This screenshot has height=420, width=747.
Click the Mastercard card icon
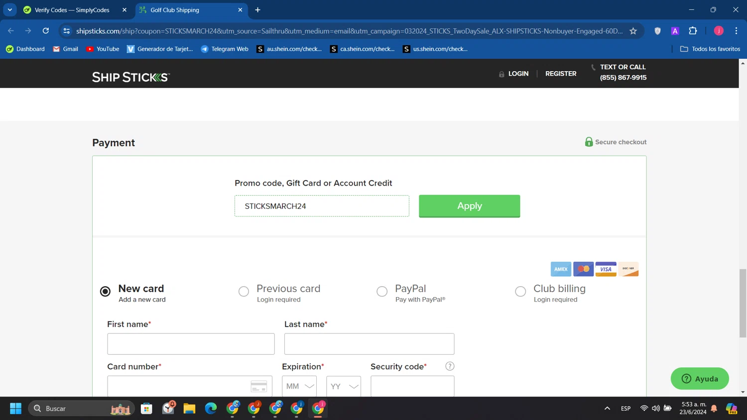(583, 269)
